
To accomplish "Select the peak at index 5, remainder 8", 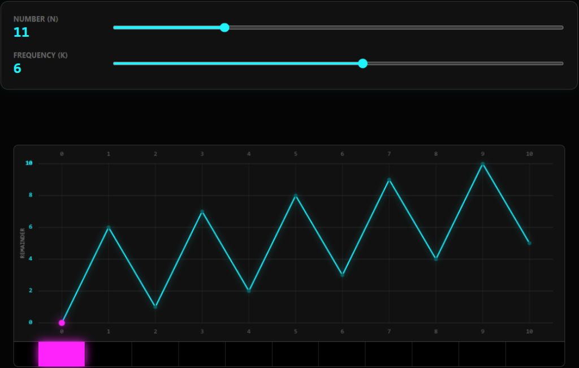I will click(296, 196).
